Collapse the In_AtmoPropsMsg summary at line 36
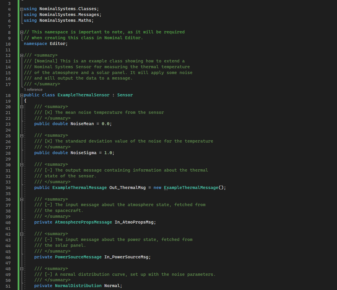 [x=22, y=199]
